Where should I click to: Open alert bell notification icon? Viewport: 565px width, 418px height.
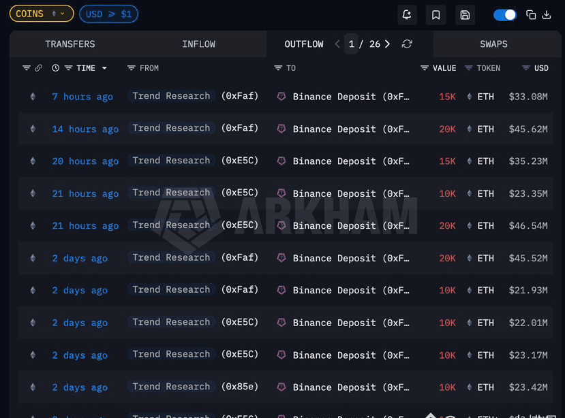(407, 15)
